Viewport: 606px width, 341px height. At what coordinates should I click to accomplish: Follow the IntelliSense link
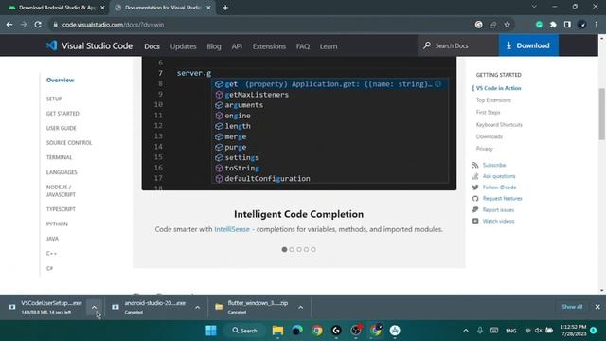tap(232, 229)
